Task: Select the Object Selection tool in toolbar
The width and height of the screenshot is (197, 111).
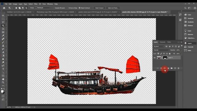Action: coord(3,26)
